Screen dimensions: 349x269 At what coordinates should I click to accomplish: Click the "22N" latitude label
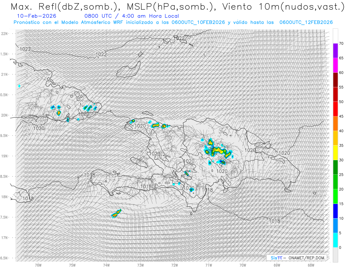(4, 34)
